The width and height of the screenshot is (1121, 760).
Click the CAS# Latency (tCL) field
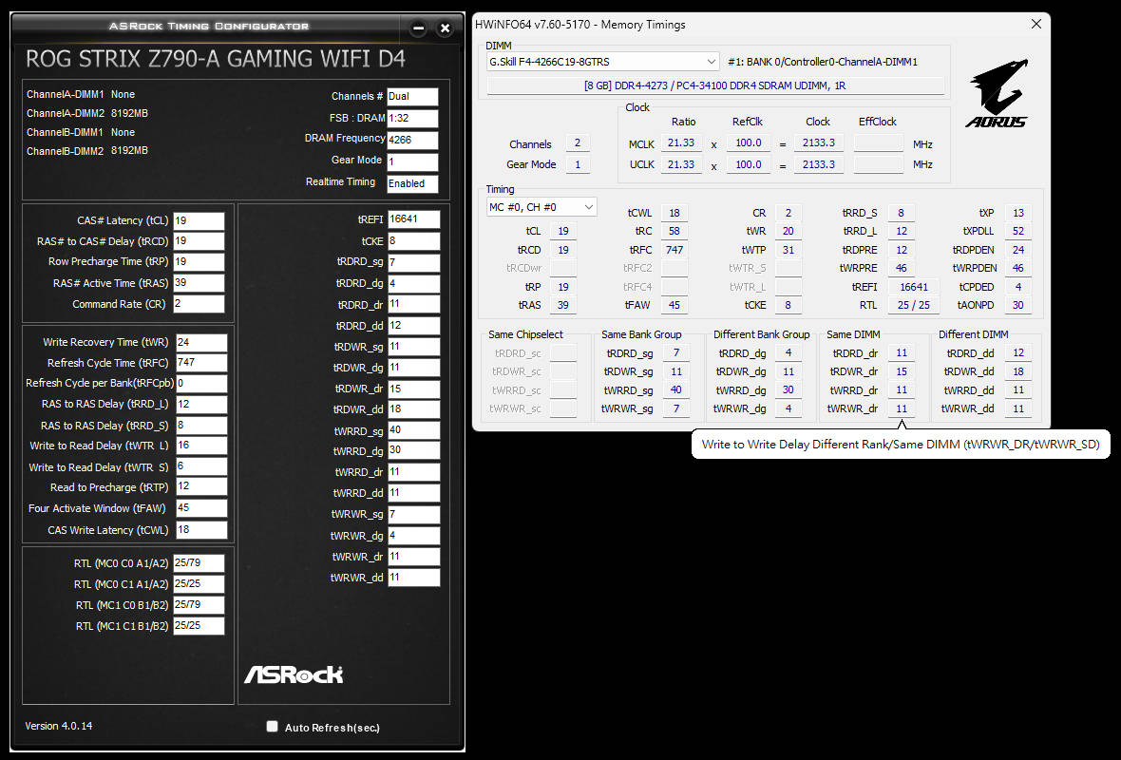(x=199, y=221)
